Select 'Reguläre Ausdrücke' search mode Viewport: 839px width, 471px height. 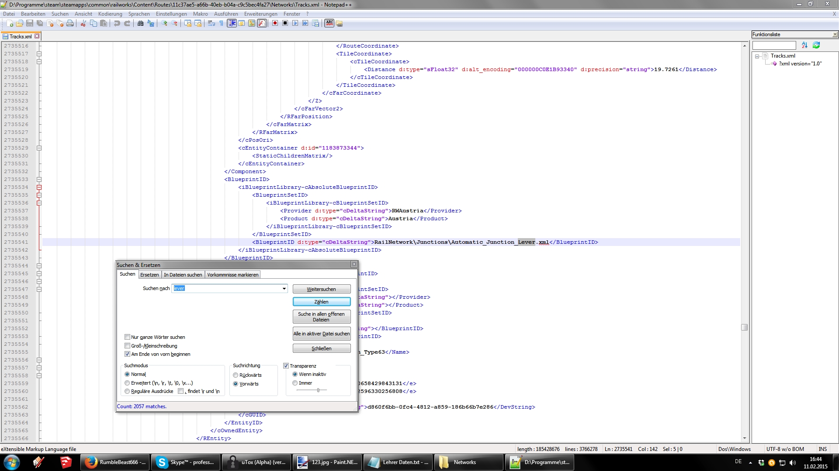coord(127,391)
